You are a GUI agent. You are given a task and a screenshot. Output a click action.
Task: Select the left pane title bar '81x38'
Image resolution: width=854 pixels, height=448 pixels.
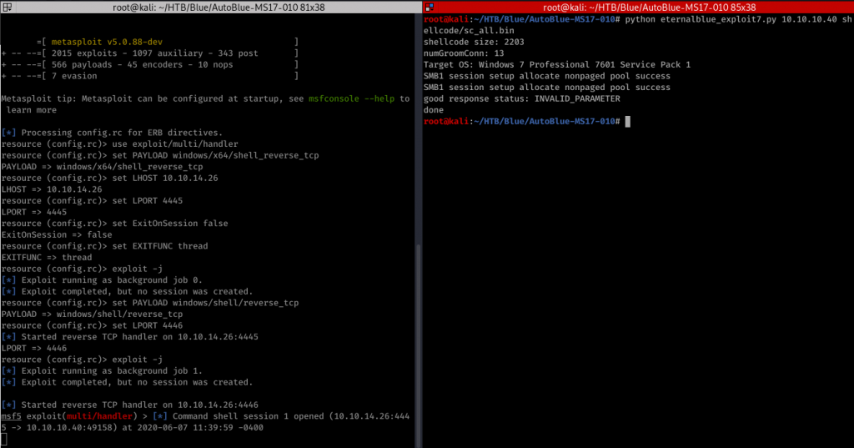pyautogui.click(x=219, y=7)
